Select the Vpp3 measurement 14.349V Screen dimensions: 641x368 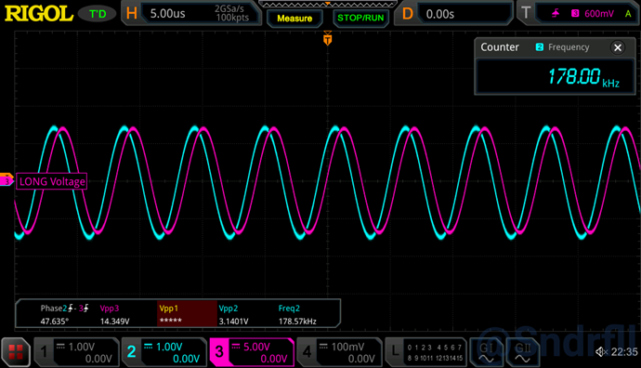(x=114, y=314)
